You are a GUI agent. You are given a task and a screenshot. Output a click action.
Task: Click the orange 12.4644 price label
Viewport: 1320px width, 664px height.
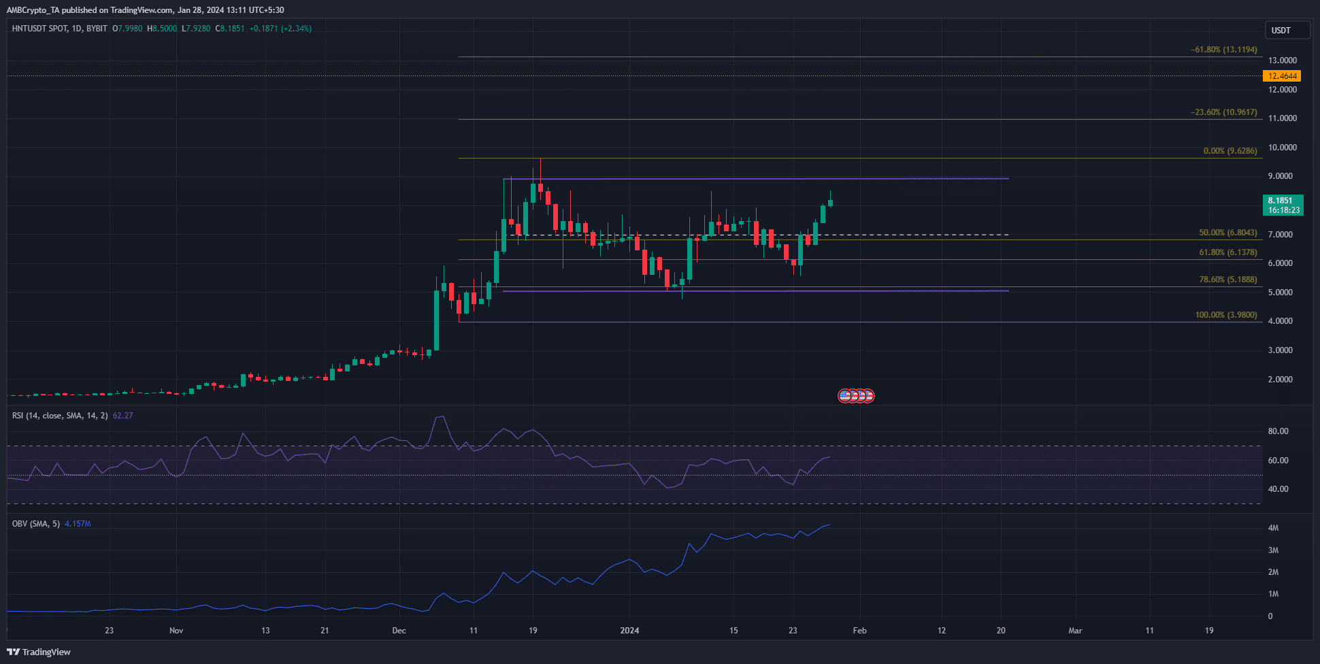click(x=1283, y=76)
